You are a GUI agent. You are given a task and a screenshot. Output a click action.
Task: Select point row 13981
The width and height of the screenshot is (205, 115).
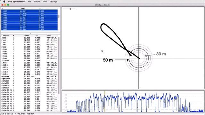(29, 13)
